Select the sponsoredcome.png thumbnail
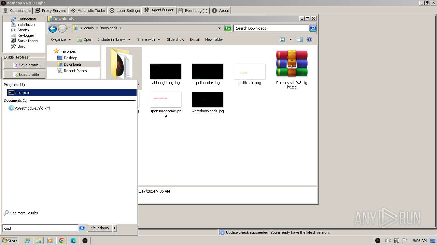This screenshot has width=437, height=245. point(166,99)
